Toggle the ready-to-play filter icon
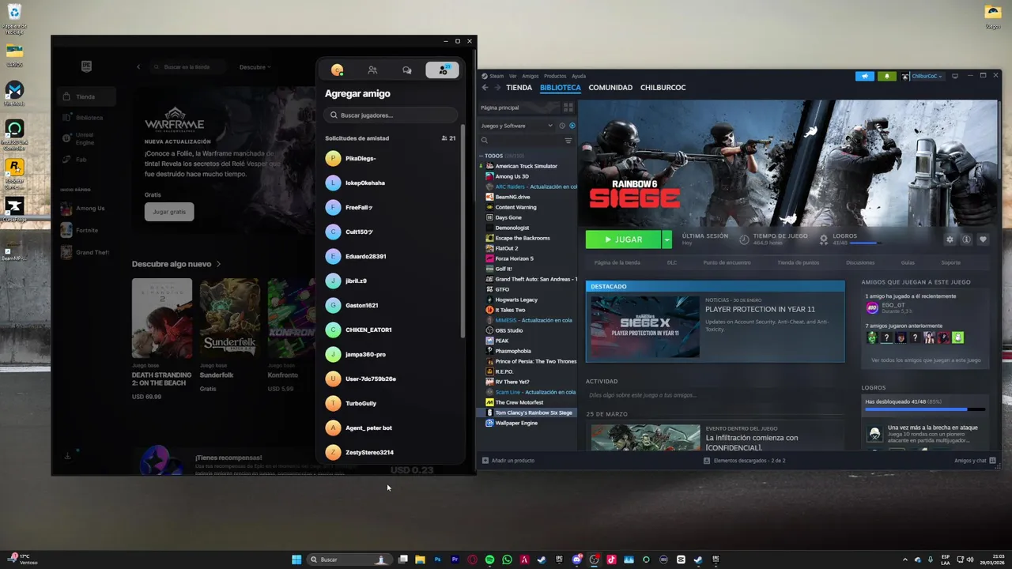1012x569 pixels. click(x=572, y=126)
